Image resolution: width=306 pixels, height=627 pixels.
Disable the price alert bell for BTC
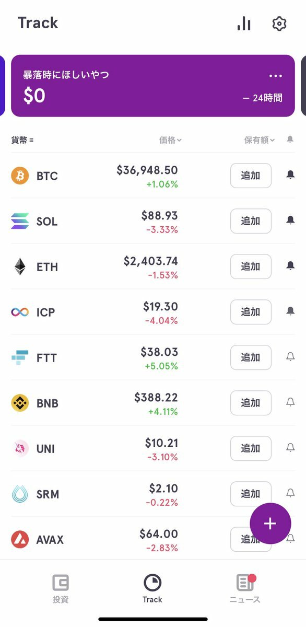290,175
